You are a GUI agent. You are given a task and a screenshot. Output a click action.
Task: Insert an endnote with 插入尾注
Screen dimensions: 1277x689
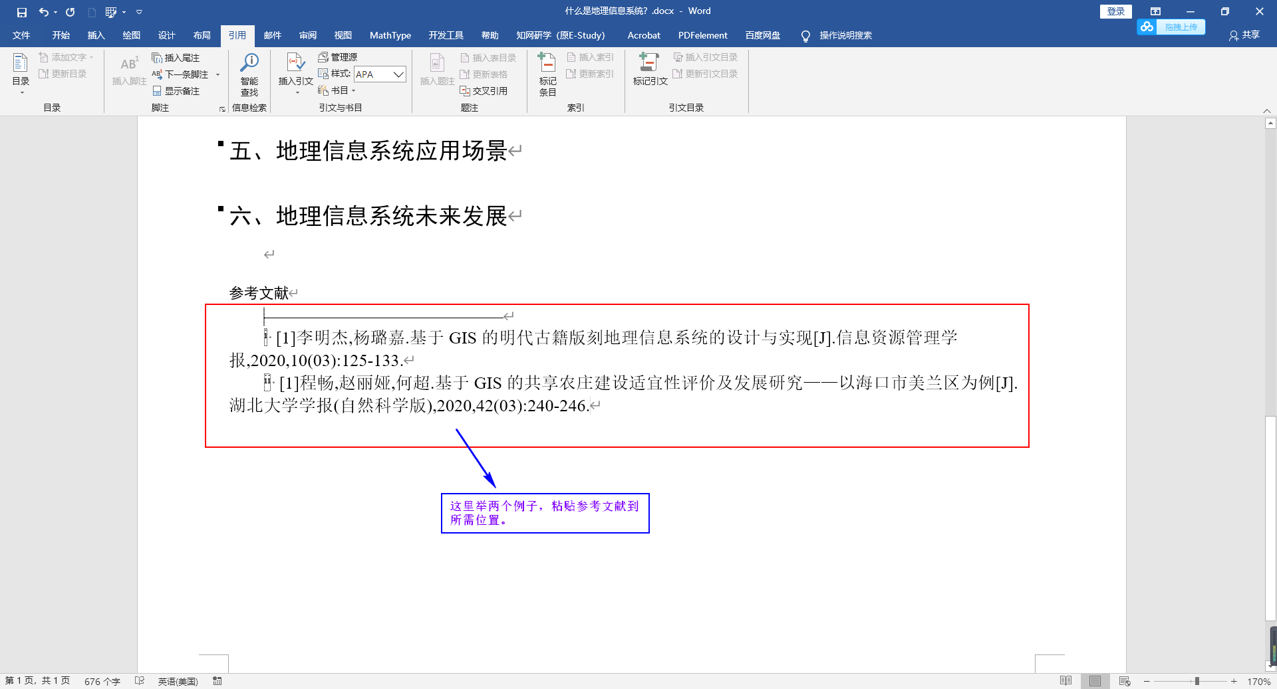(176, 58)
